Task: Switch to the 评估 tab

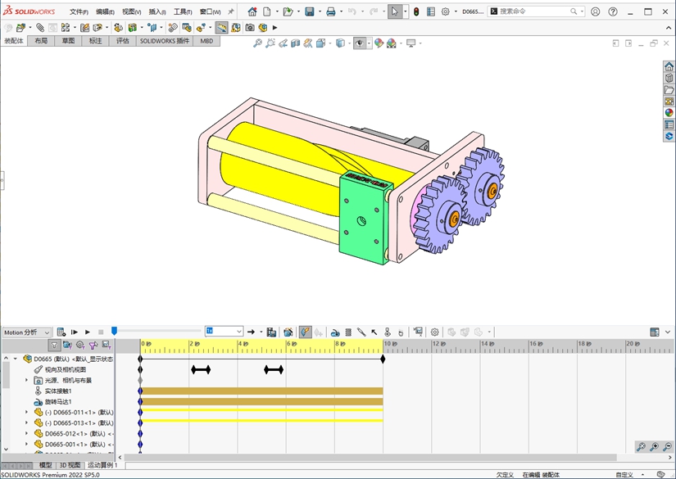Action: [123, 41]
